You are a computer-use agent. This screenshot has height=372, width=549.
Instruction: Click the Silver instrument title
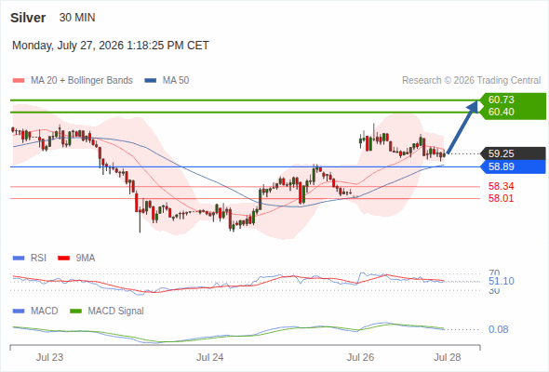[28, 18]
